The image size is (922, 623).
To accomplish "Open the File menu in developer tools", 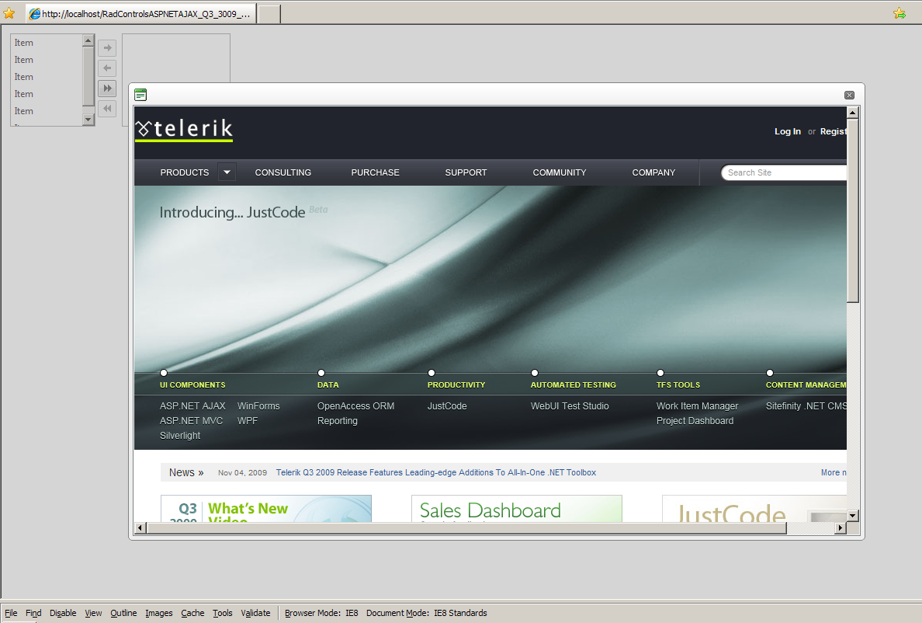I will (11, 613).
